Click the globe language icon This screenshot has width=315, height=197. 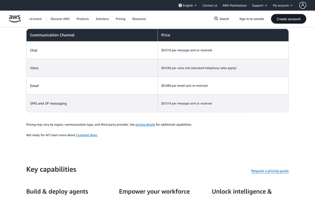180,5
